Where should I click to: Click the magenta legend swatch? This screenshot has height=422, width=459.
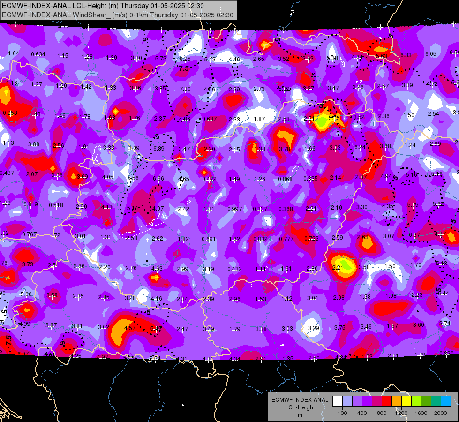[377, 401]
